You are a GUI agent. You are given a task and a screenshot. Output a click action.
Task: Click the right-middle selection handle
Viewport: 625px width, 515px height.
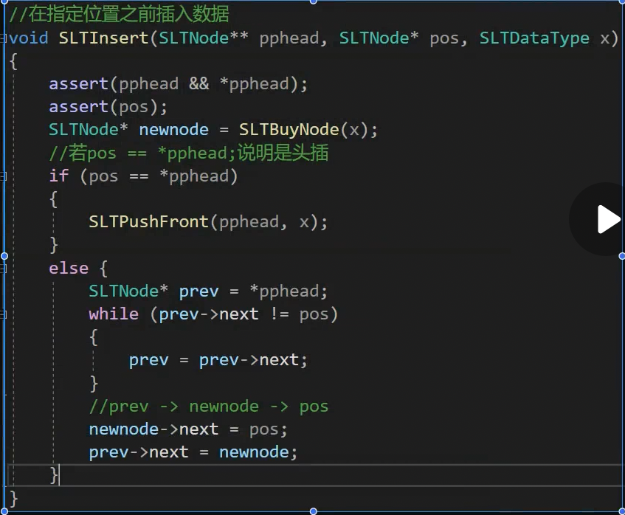622,256
